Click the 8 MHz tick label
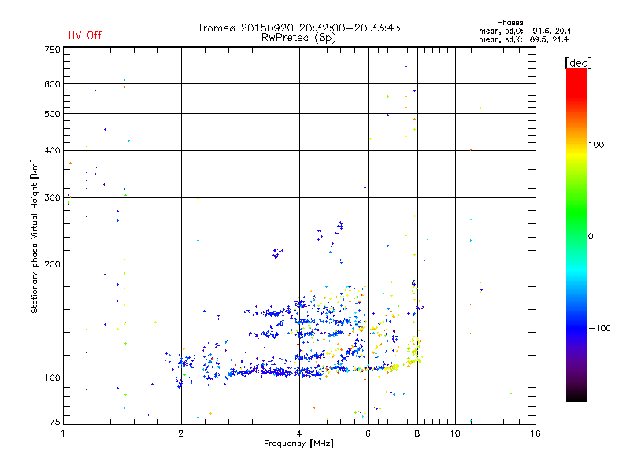The width and height of the screenshot is (630, 472). [x=417, y=433]
